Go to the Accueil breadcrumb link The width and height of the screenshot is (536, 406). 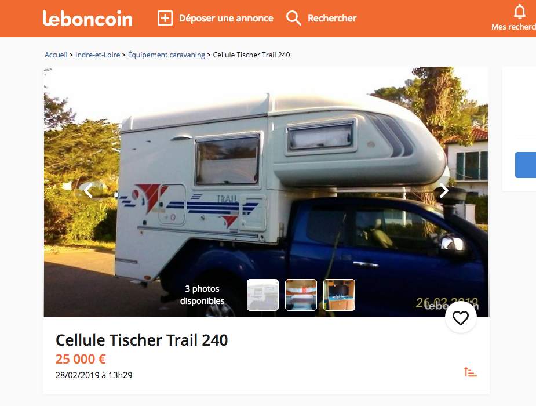pyautogui.click(x=56, y=55)
